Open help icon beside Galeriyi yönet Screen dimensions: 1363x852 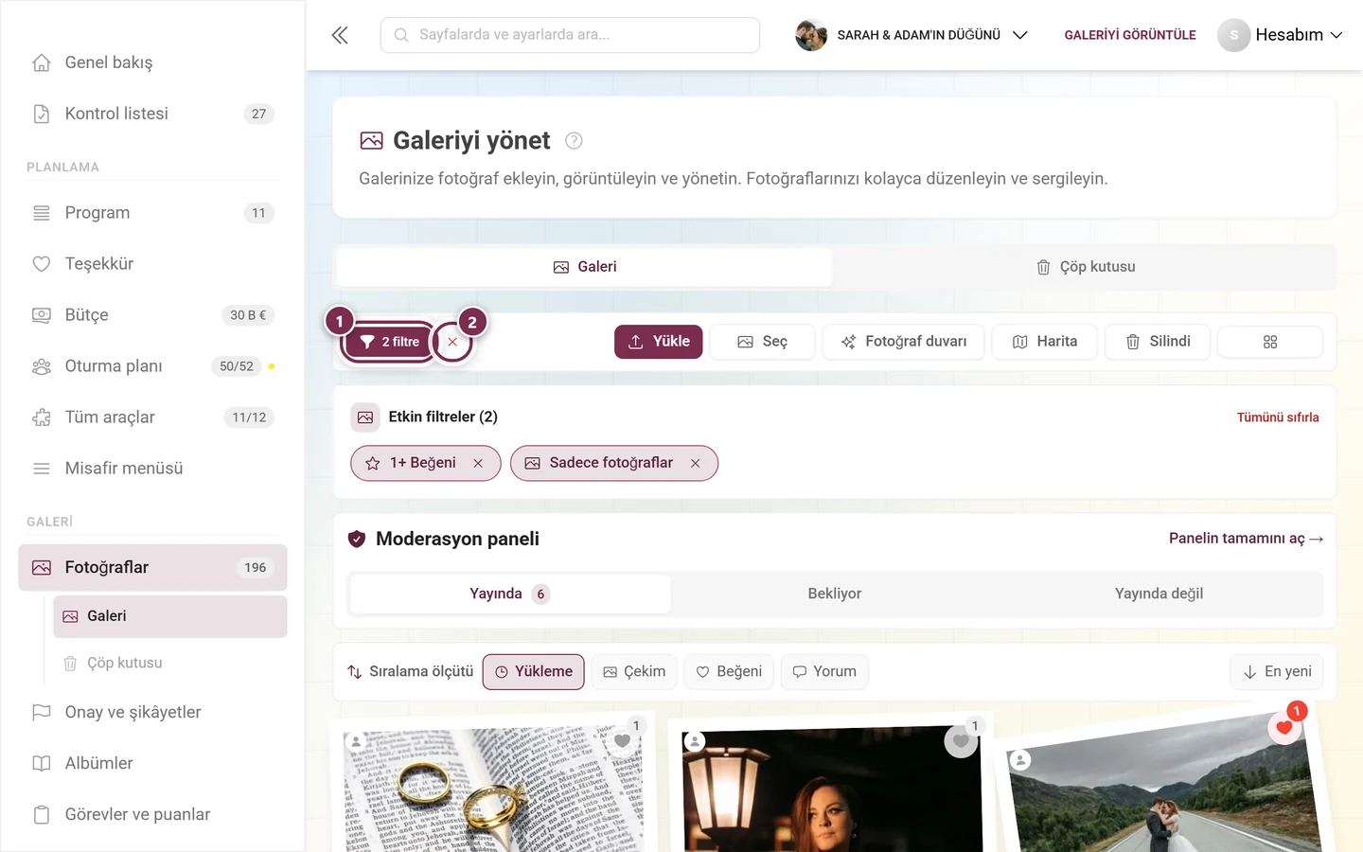point(574,141)
